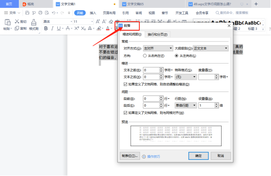
Task: Toggle Underline formatting
Action: [59, 28]
